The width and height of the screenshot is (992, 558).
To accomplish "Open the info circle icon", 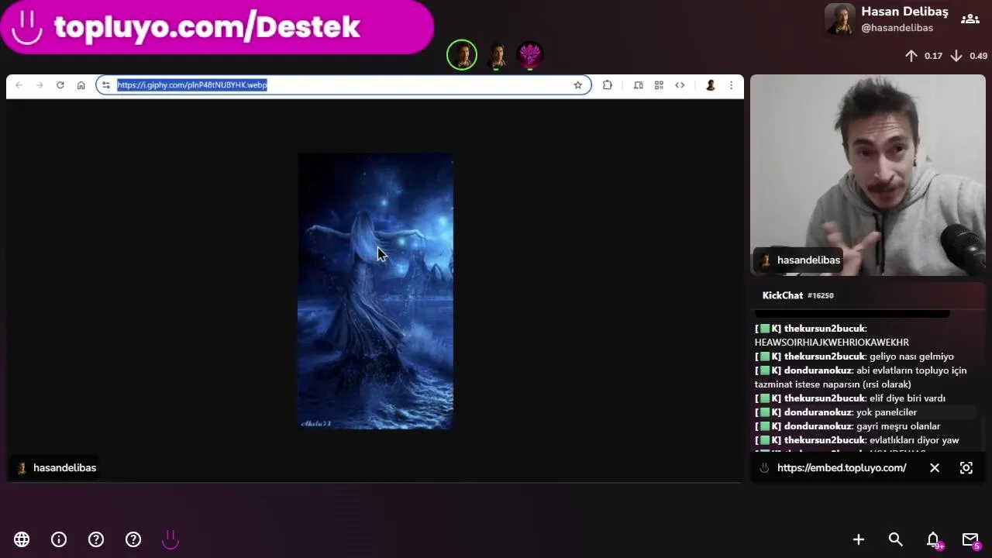I will point(59,539).
